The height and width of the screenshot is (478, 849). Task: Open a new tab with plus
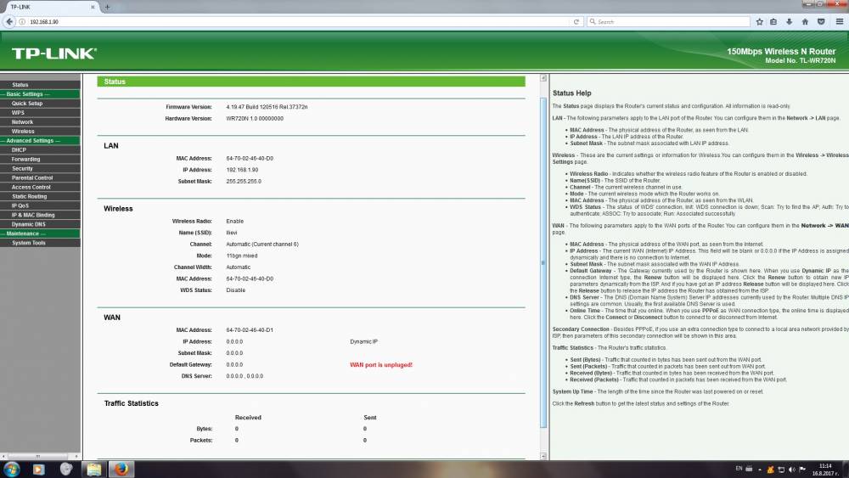(107, 7)
